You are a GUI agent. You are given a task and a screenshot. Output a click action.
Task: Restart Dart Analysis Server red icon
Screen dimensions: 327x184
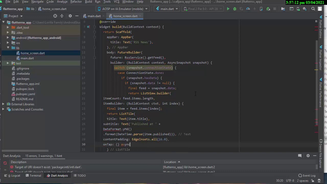(x=5, y=163)
